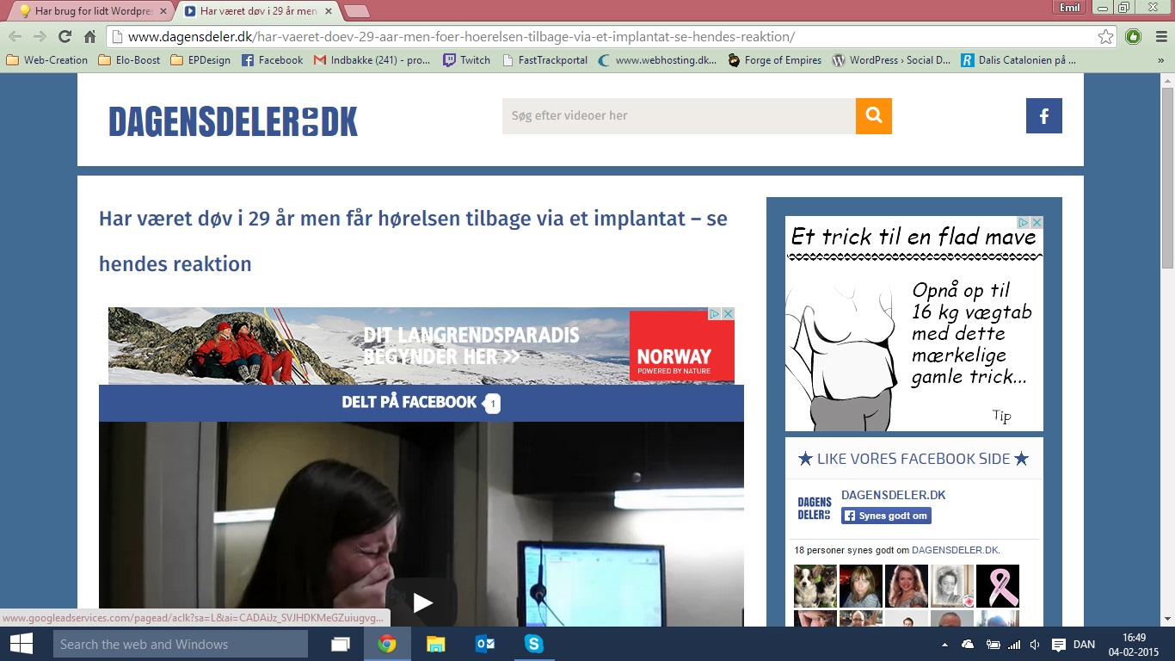The width and height of the screenshot is (1175, 661).
Task: Open Outlook from the taskbar
Action: (x=485, y=644)
